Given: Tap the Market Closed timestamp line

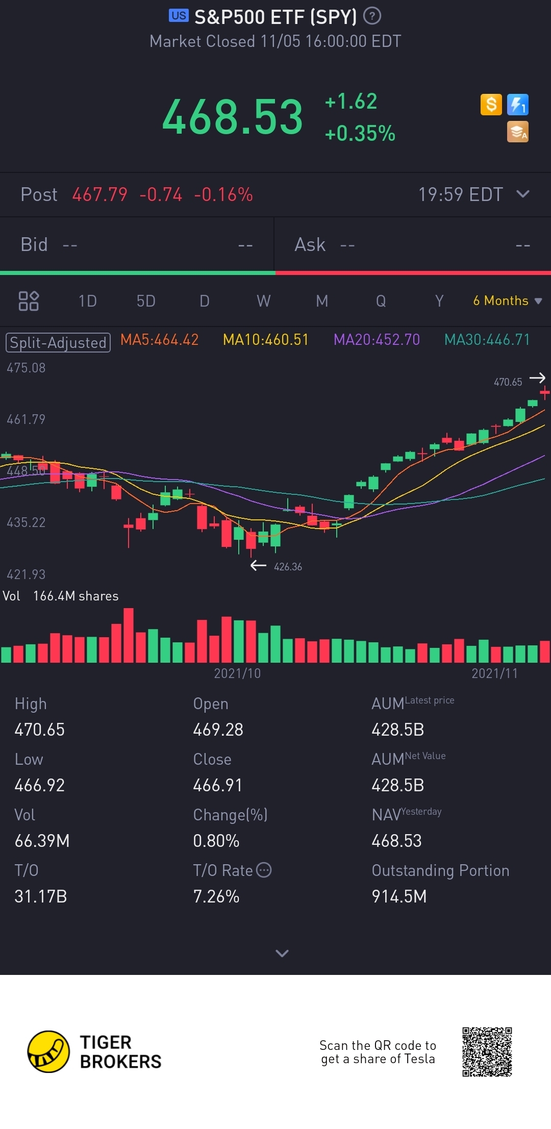Looking at the screenshot, I should 275,41.
